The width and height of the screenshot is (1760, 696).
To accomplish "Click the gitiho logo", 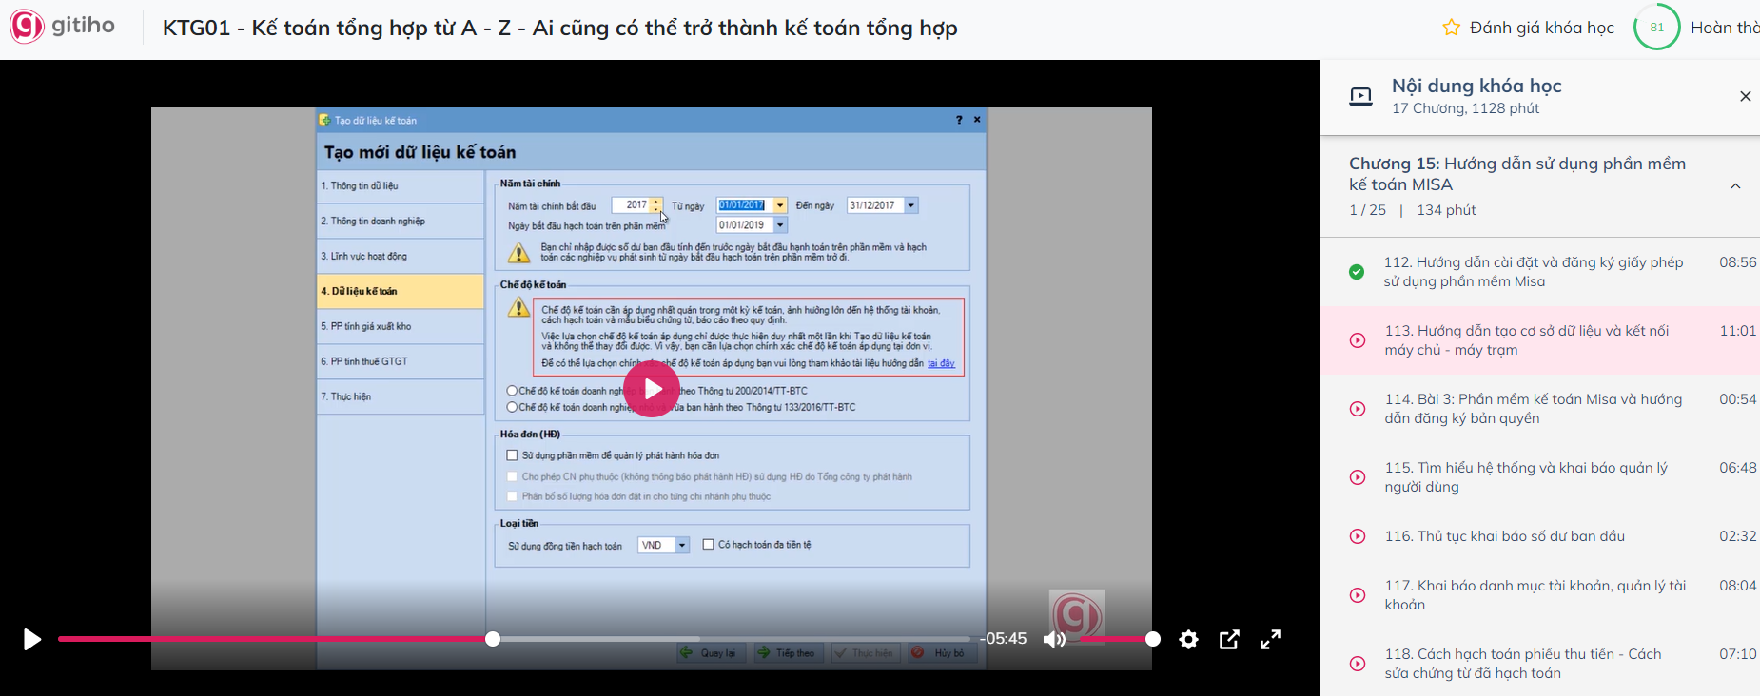I will (x=63, y=27).
